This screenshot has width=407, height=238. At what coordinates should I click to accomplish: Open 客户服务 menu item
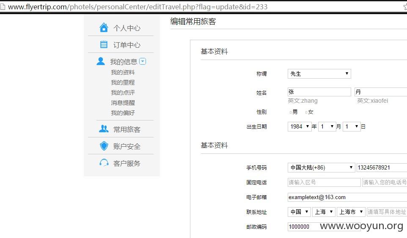tap(126, 163)
